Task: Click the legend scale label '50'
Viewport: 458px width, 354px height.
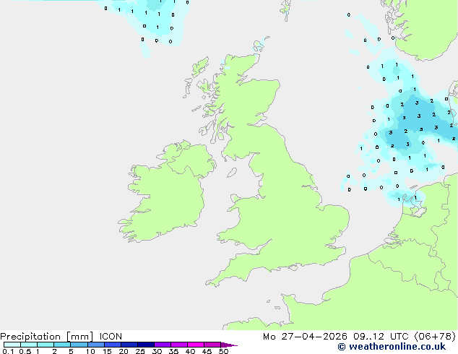Action: (223, 351)
